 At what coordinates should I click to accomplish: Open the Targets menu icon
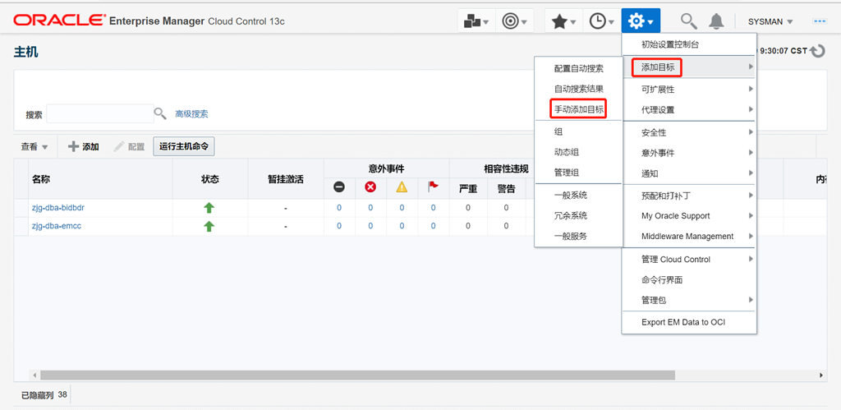coord(514,21)
